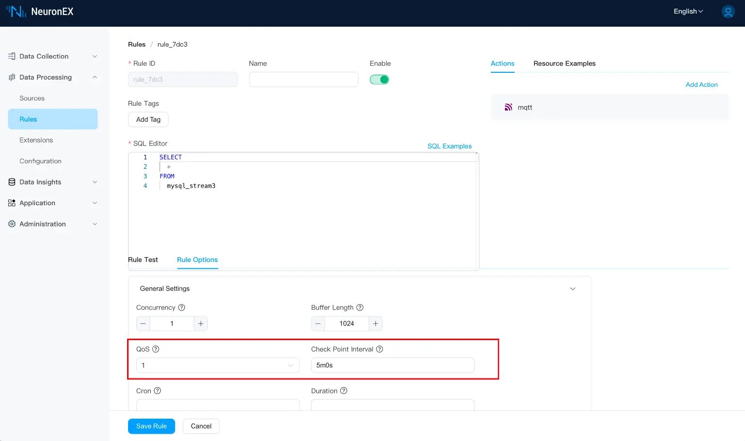
Task: Open the QoS dropdown
Action: 218,365
